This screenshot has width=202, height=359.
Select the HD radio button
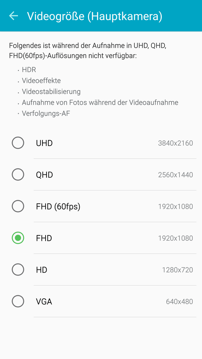click(18, 270)
